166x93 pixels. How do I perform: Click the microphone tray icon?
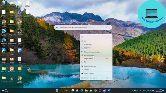click(140, 91)
